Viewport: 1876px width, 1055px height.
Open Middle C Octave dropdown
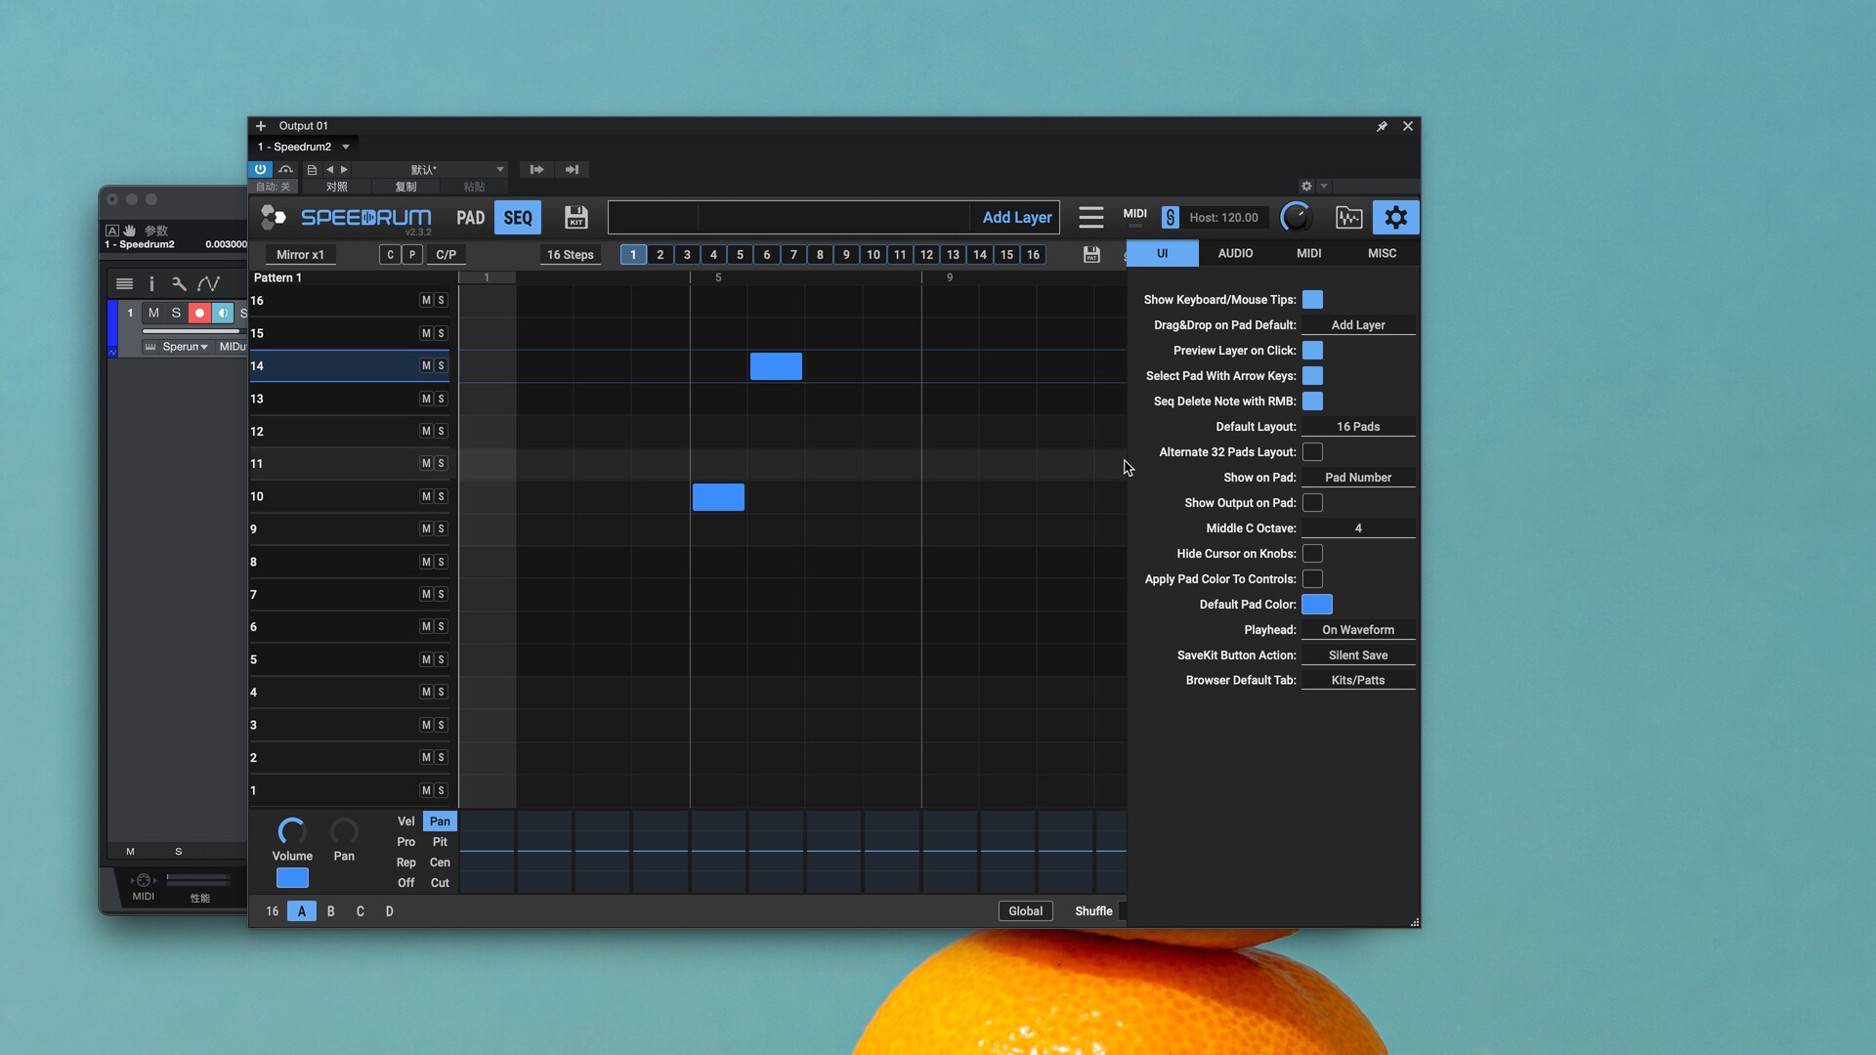coord(1358,528)
